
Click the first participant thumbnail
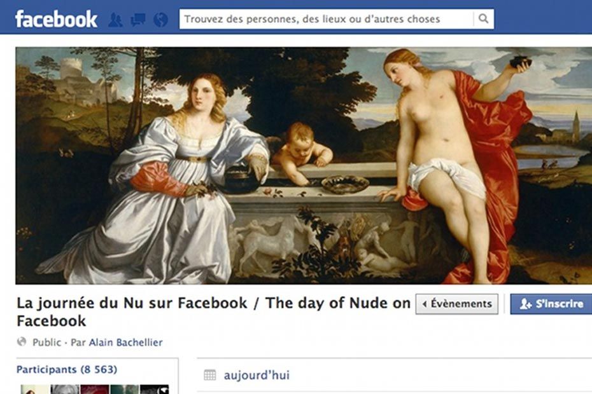pos(35,390)
